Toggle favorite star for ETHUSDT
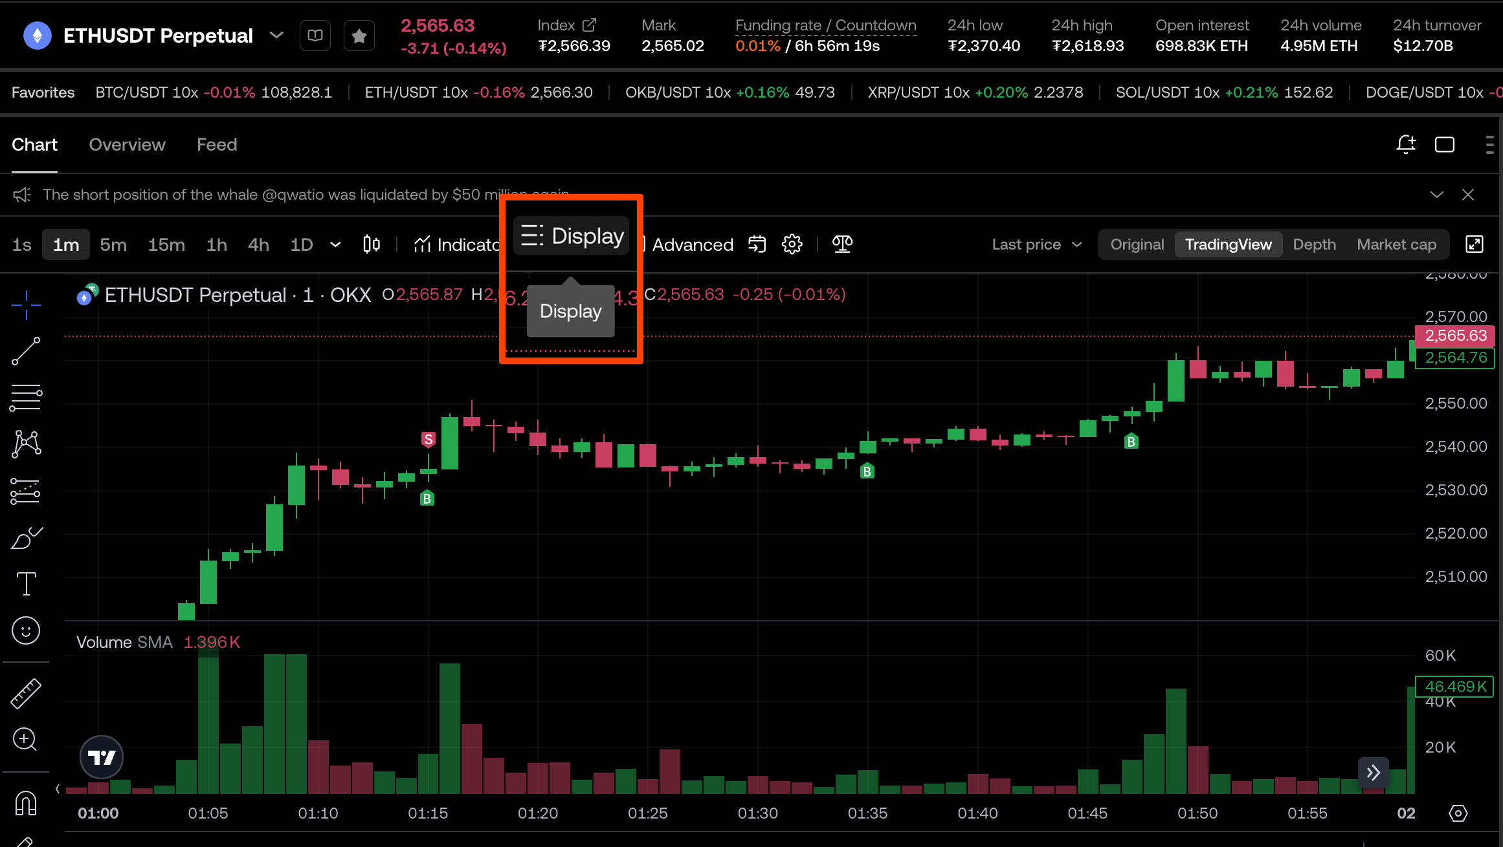 tap(359, 36)
